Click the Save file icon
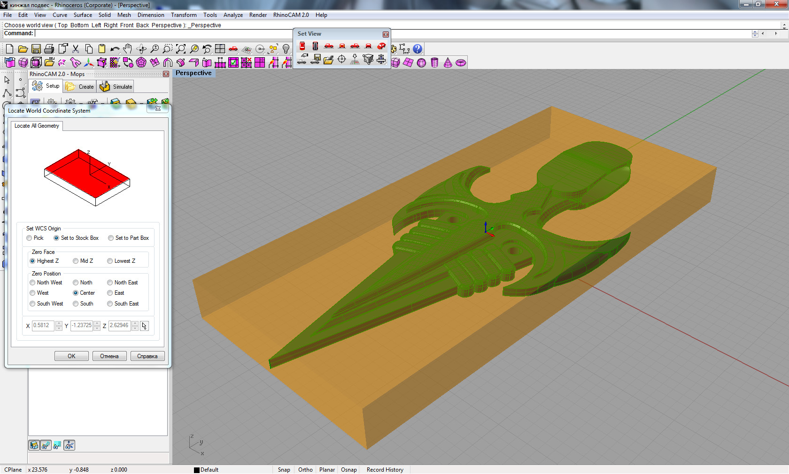789x474 pixels. click(x=36, y=49)
